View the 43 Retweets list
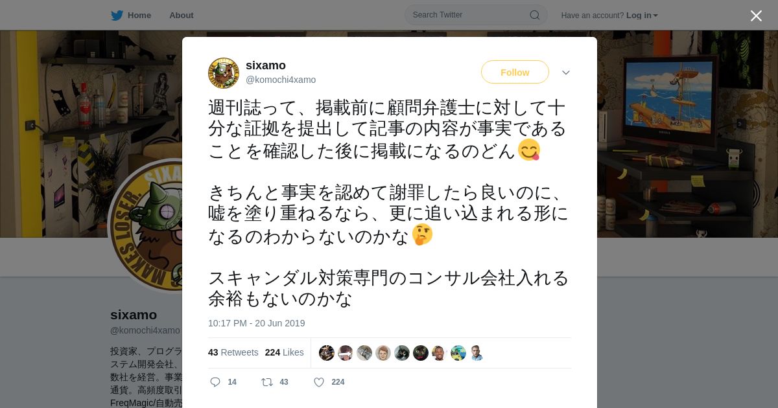 pos(233,352)
